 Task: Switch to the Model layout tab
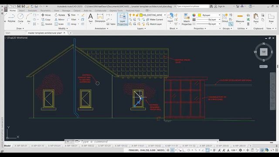pyautogui.click(x=7, y=146)
